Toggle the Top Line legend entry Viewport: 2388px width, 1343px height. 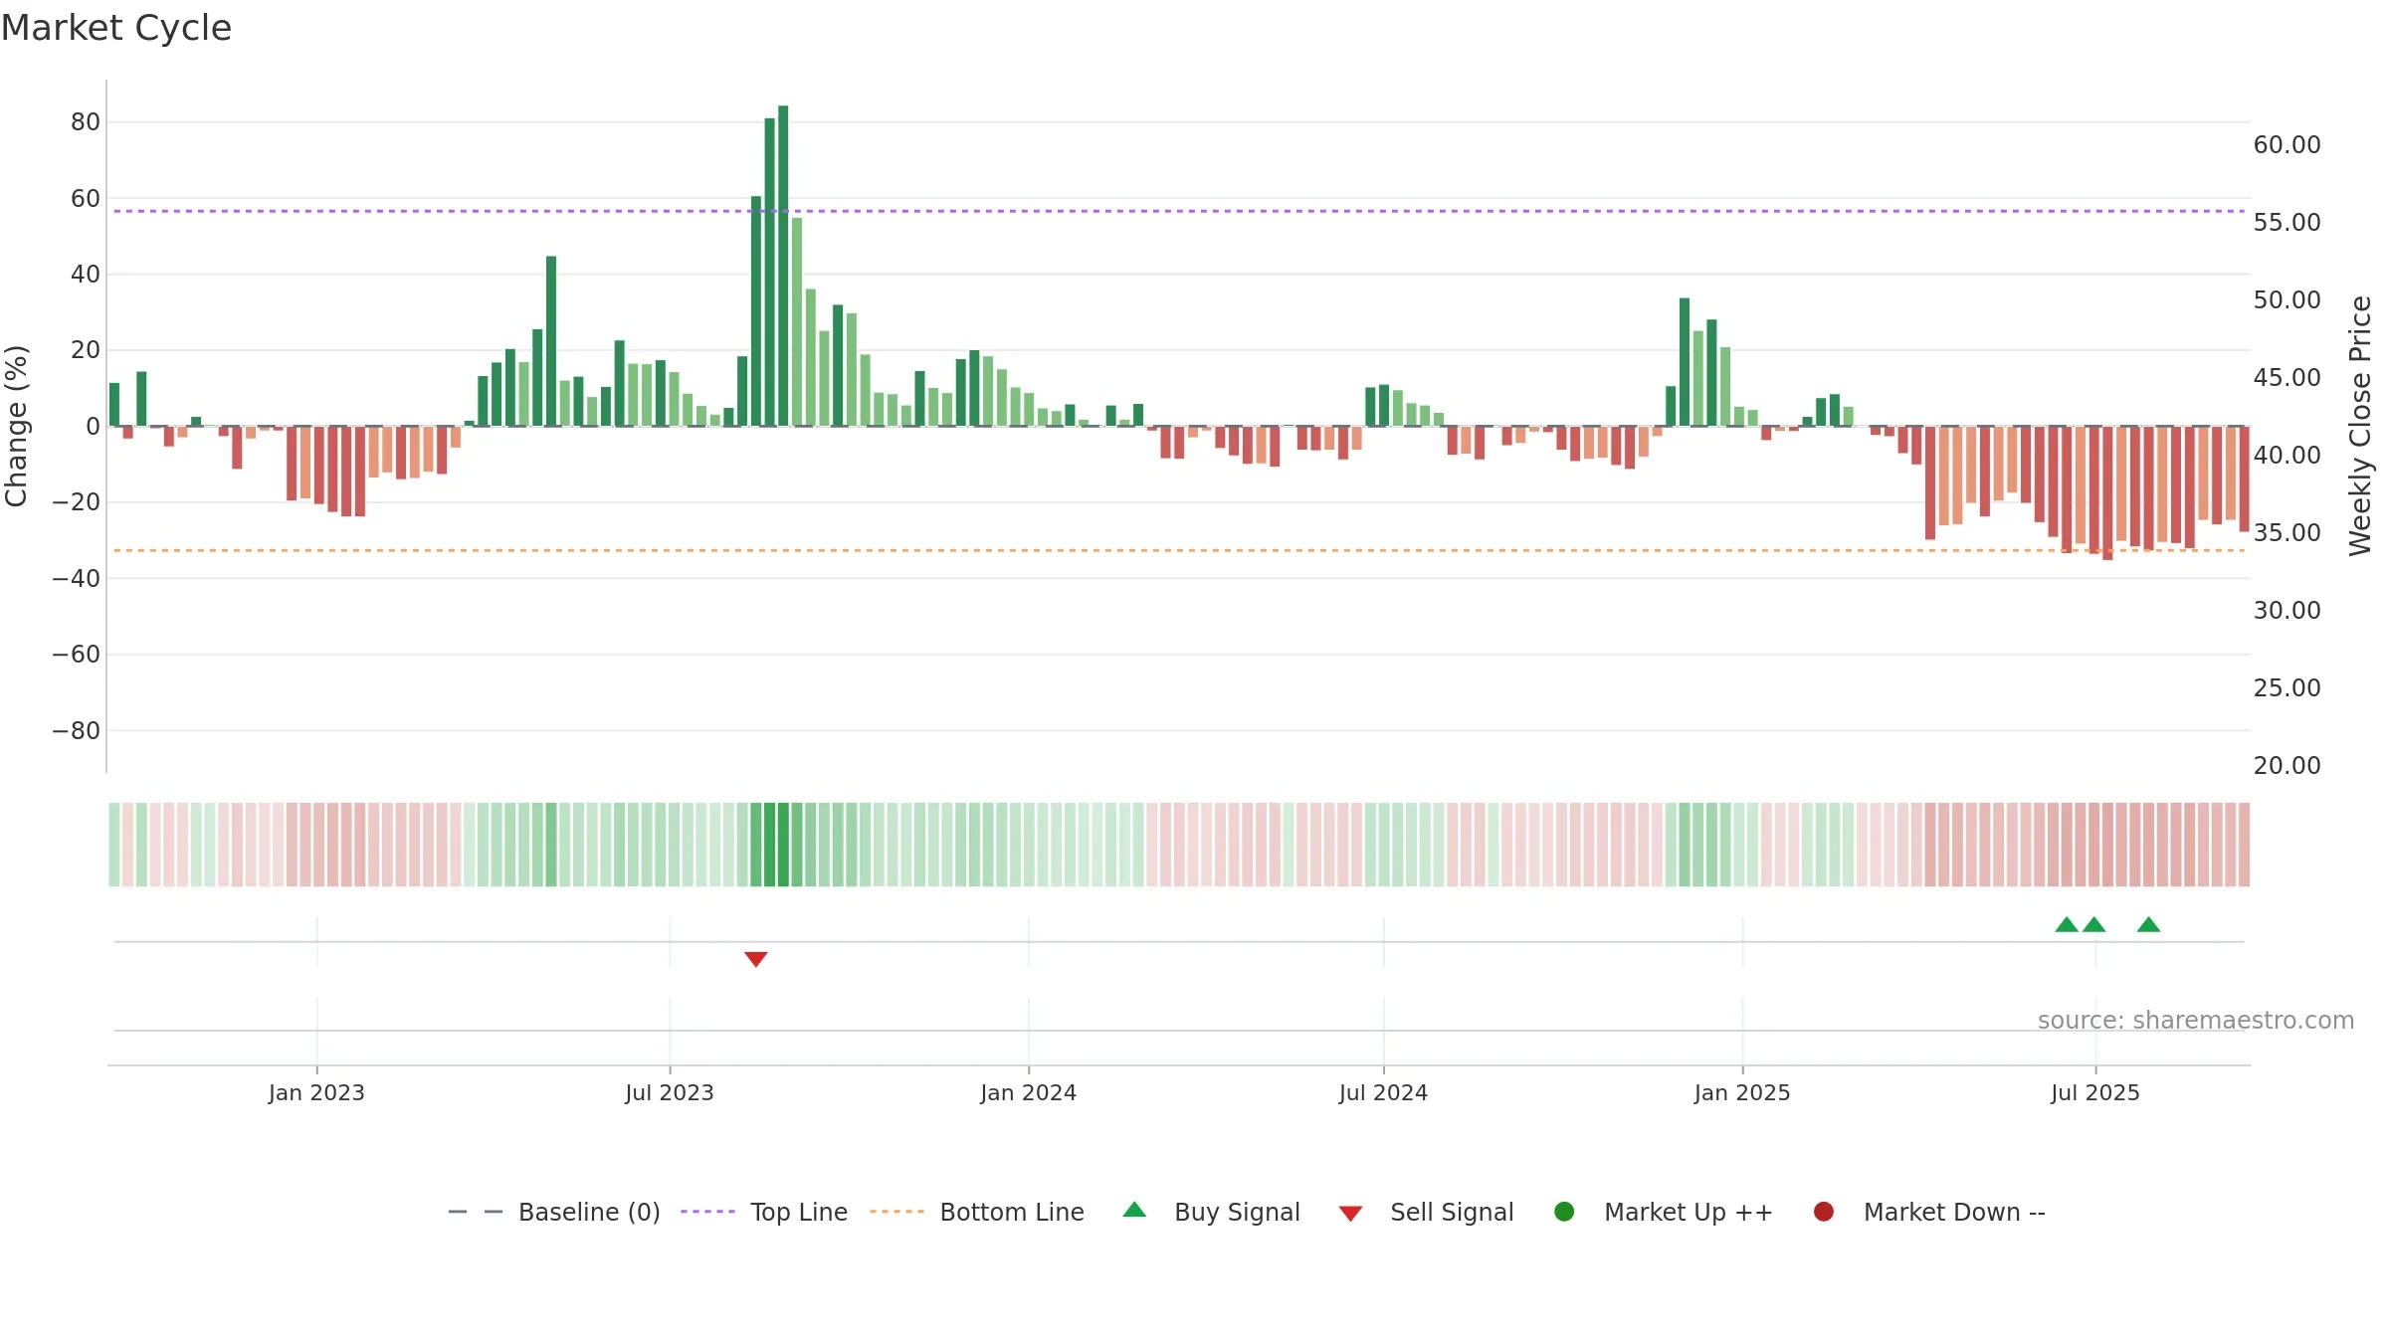[764, 1212]
